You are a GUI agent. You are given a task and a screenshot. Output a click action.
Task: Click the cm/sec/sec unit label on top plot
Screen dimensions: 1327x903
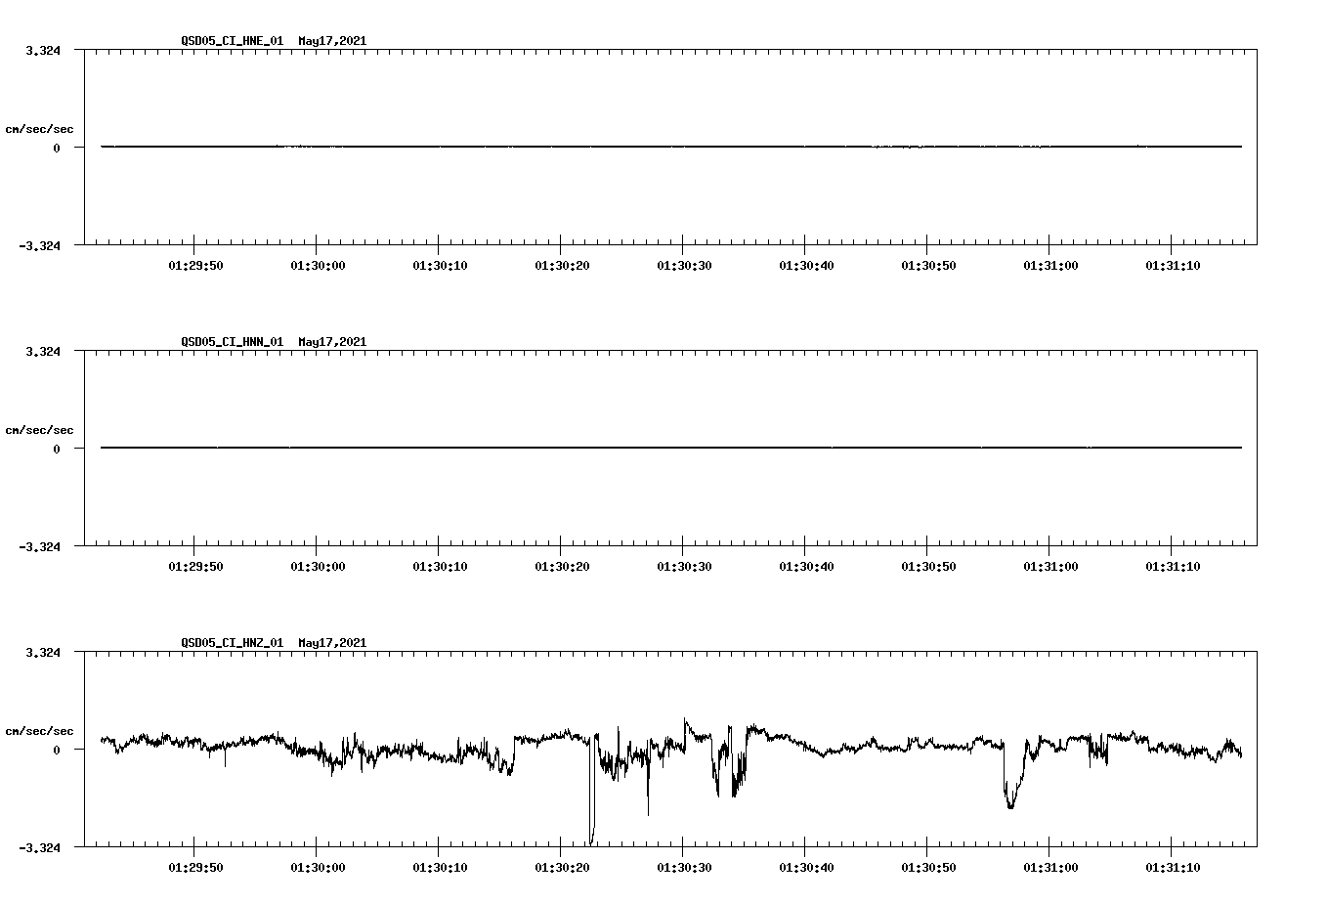point(40,128)
